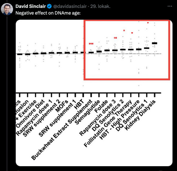Click the three red asterisks marker
Image resolution: width=177 pixels, height=171 pixels.
click(91, 44)
